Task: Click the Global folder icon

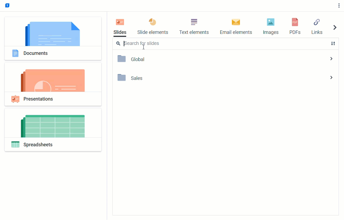Action: click(x=122, y=59)
